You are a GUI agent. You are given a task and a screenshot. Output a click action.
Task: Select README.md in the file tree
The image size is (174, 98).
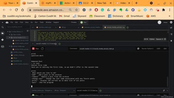(17, 61)
